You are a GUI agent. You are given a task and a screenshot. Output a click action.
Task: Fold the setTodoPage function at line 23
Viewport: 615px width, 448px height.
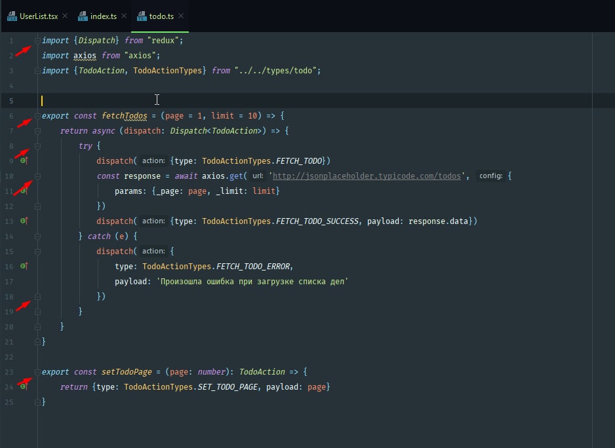pyautogui.click(x=37, y=372)
